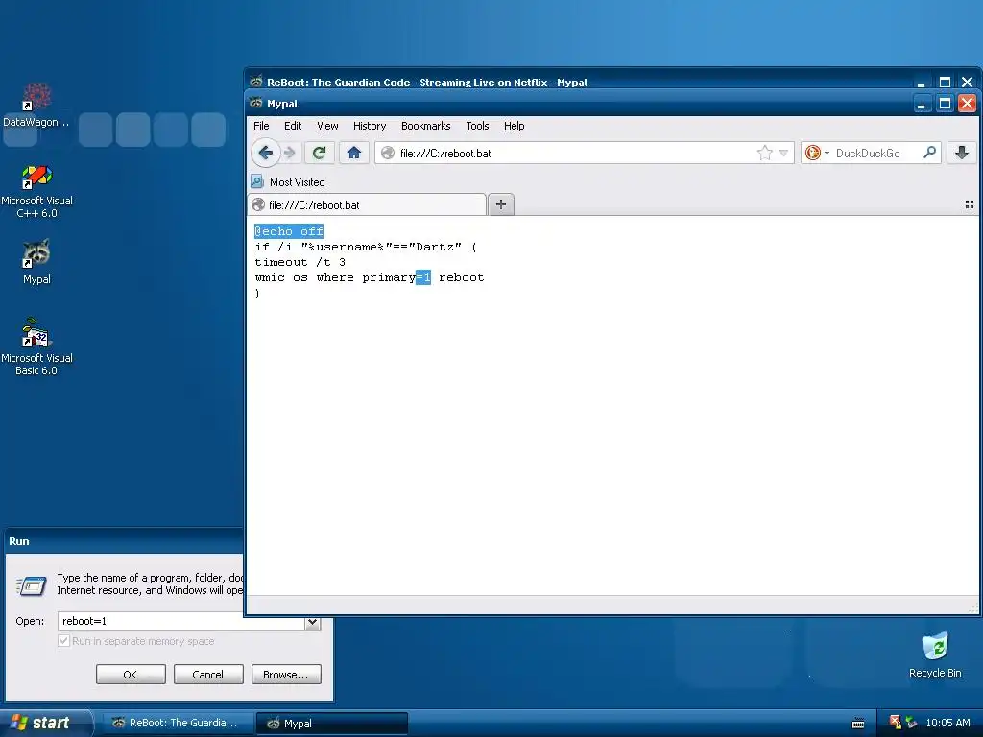Viewport: 983px width, 737px height.
Task: Open the History menu
Action: point(370,126)
